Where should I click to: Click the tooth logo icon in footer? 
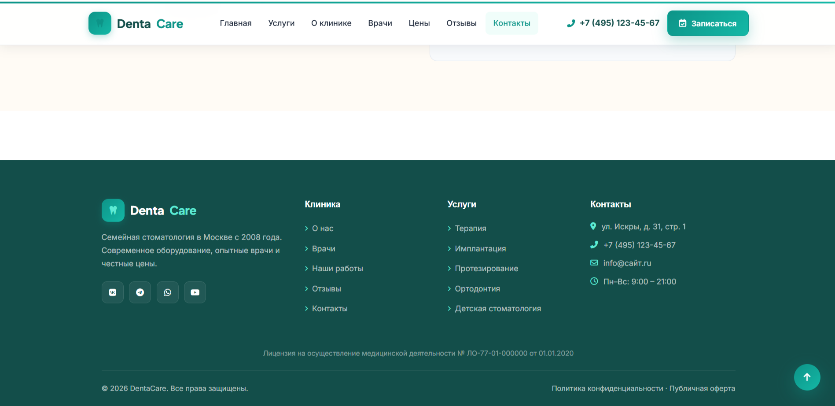click(113, 210)
